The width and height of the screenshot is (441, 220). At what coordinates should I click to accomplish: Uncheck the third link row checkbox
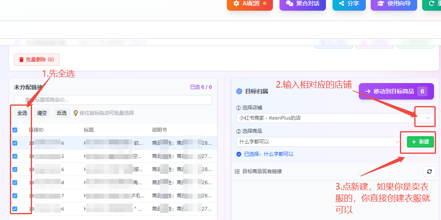[15, 169]
